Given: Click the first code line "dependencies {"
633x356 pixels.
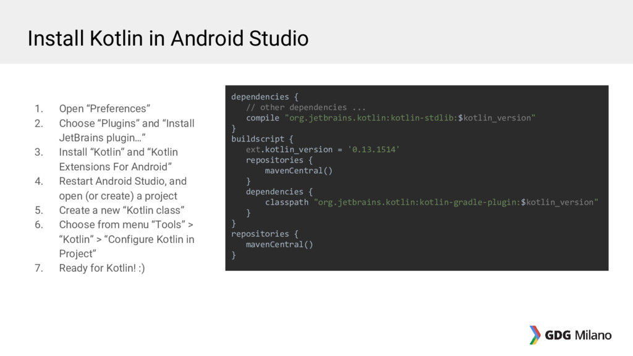Looking at the screenshot, I should point(265,97).
